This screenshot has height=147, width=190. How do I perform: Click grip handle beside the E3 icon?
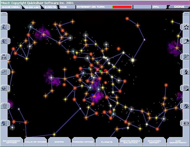[x=181, y=123]
